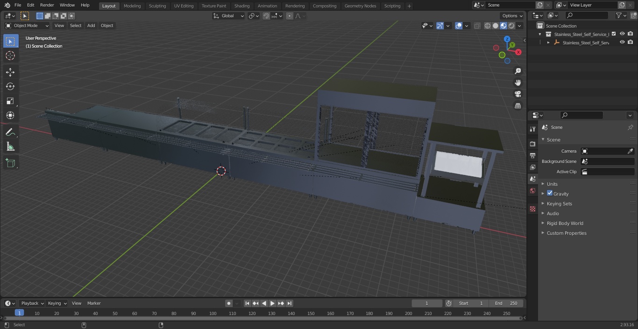Switch to solid shading
Viewport: 638px width, 329px height.
pyautogui.click(x=496, y=26)
